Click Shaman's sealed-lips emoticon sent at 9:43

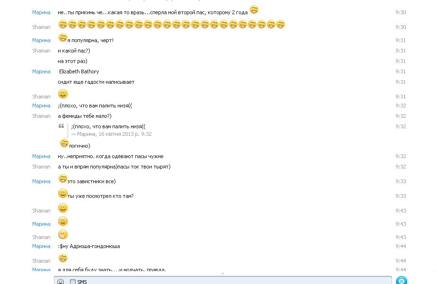(x=62, y=234)
